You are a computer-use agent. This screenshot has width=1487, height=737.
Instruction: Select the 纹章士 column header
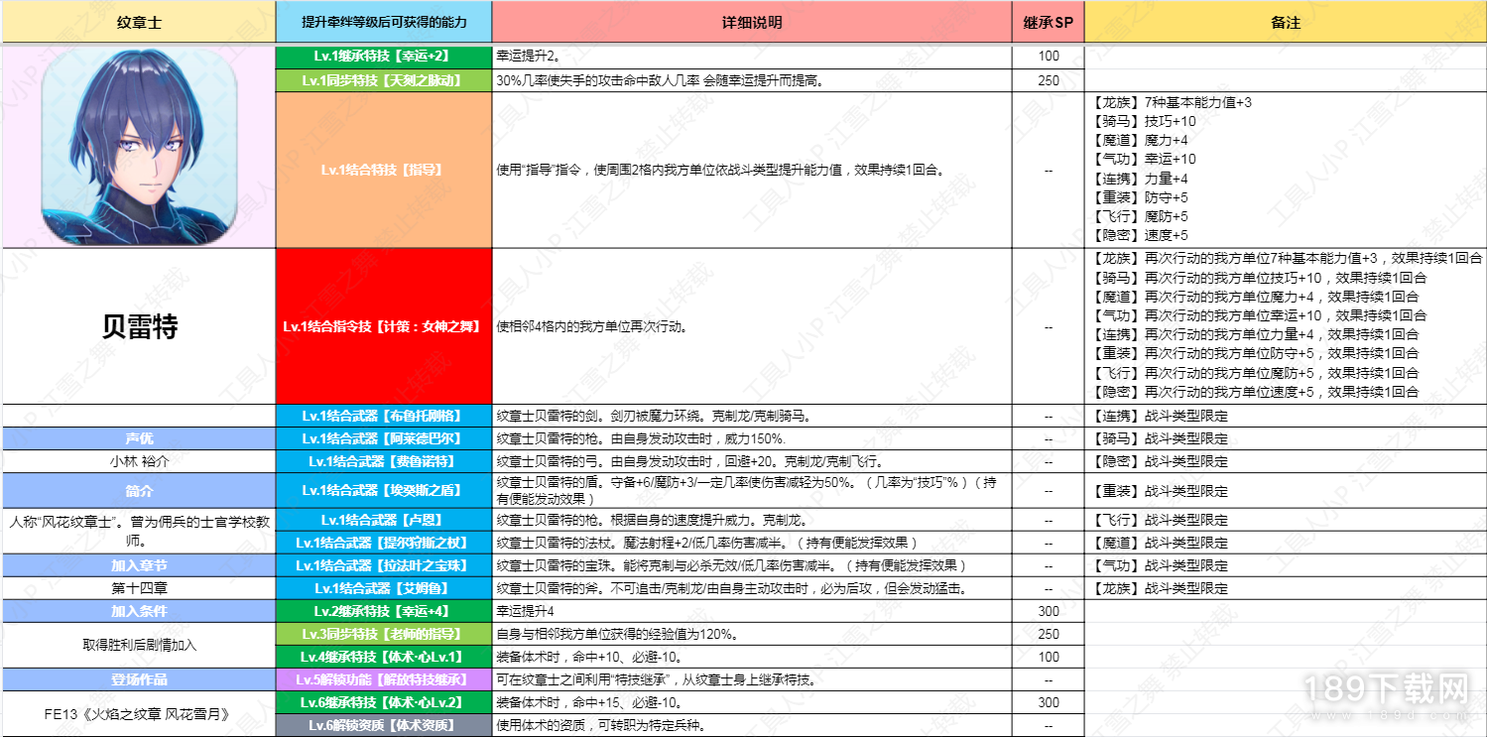coord(139,22)
